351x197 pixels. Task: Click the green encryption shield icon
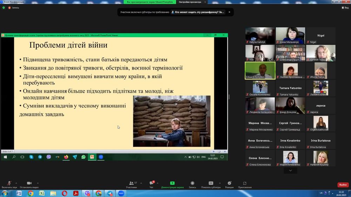[x=4, y=7]
